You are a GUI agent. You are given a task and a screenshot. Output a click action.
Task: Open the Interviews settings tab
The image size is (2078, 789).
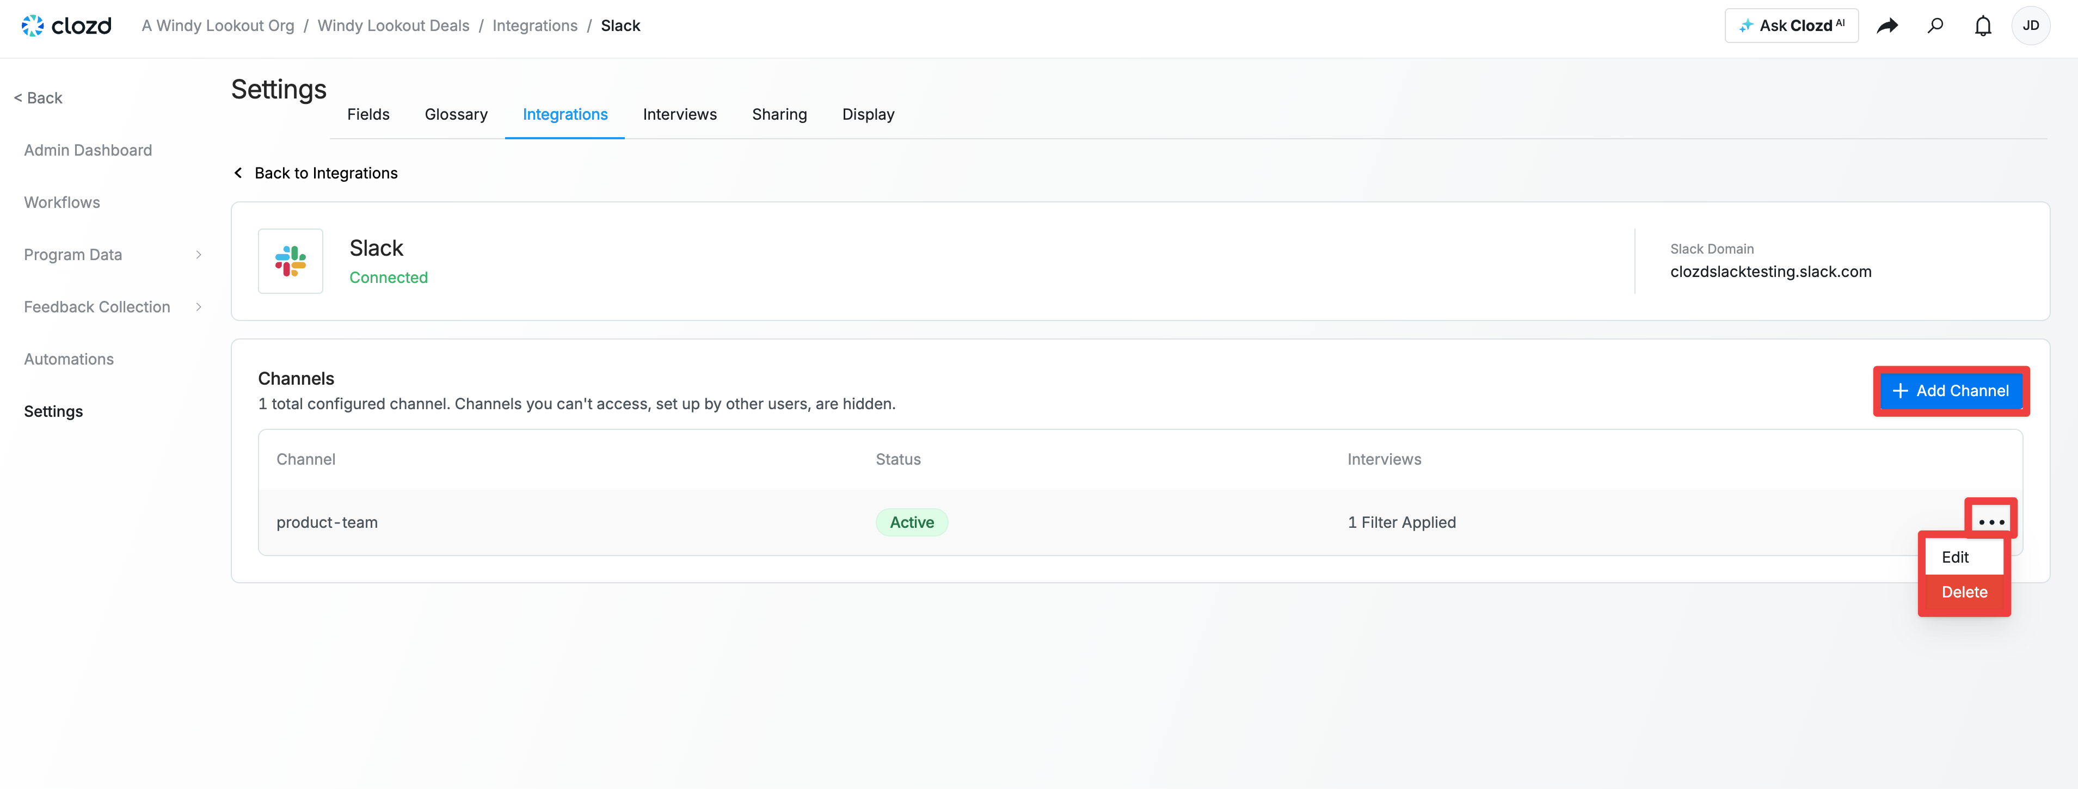coord(679,115)
